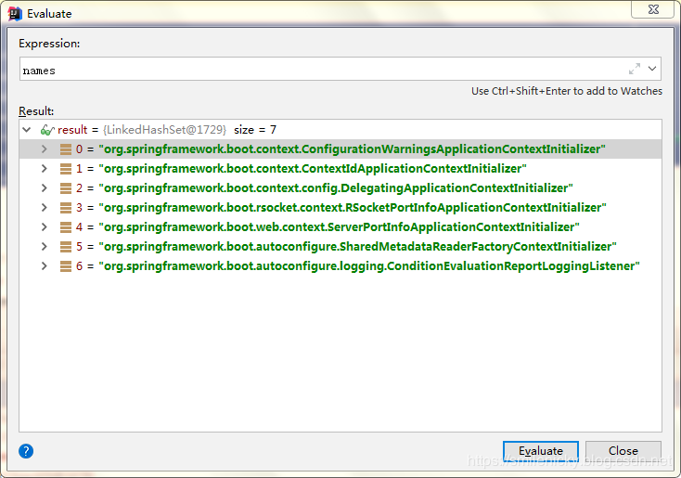Select the ServerPortInfoApplicationContextInitializer string value
The image size is (681, 478).
(340, 226)
